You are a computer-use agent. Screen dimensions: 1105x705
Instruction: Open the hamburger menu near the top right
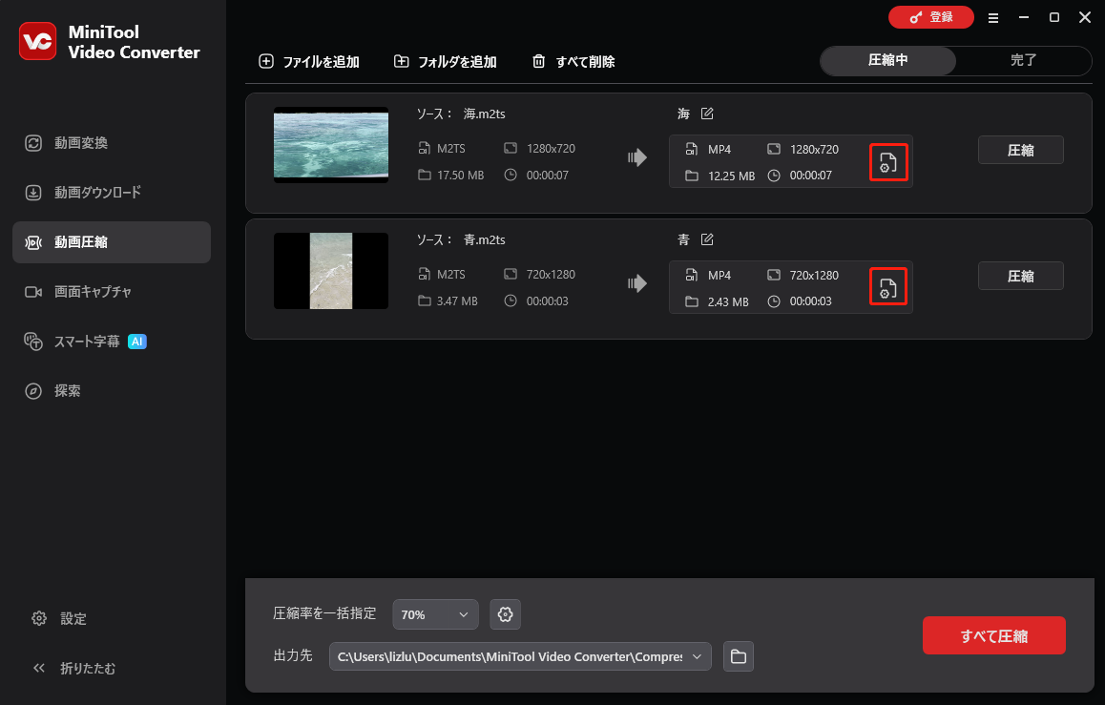click(993, 17)
